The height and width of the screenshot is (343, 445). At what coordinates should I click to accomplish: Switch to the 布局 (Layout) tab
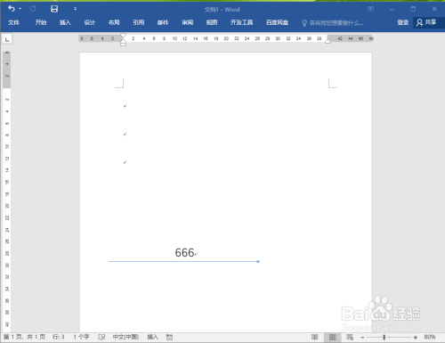click(114, 22)
